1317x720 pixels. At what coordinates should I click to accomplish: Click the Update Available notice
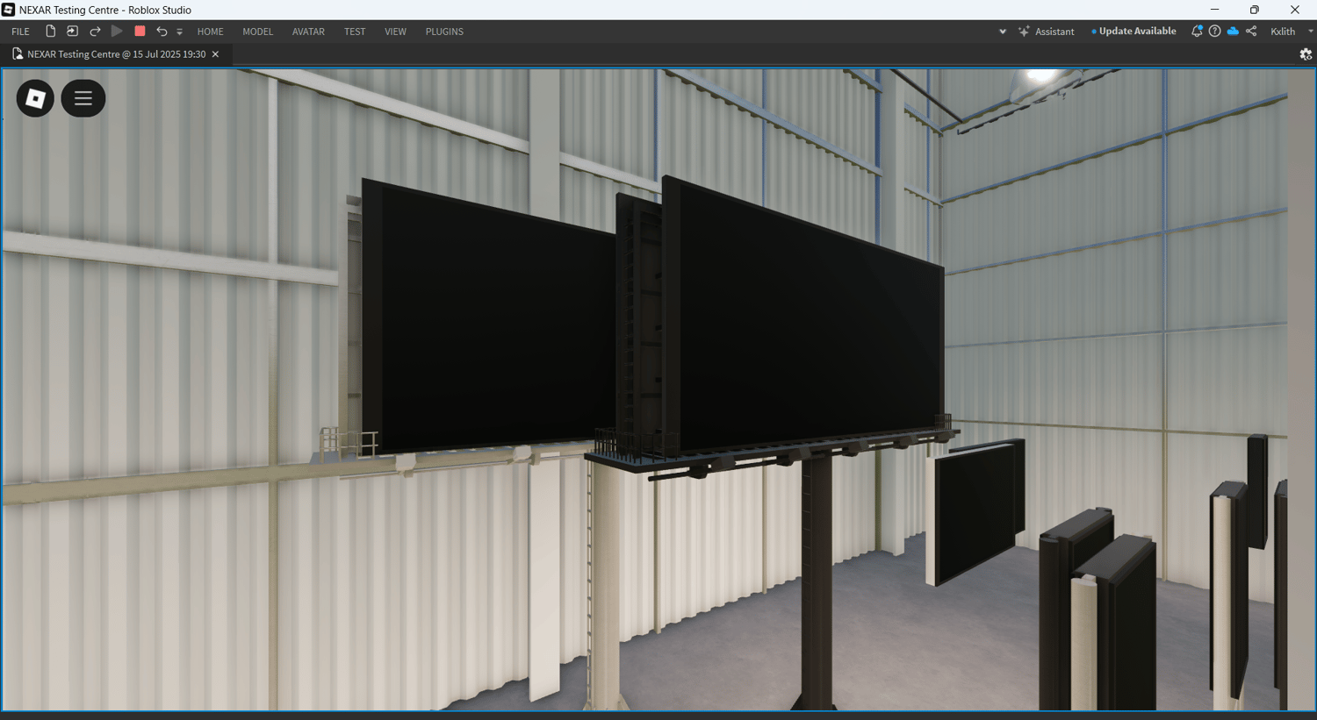point(1133,32)
